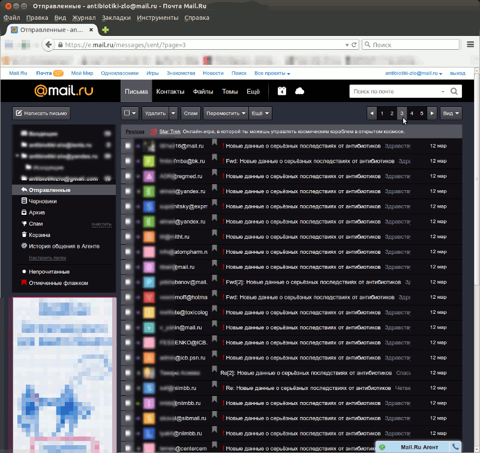Image resolution: width=480 pixels, height=453 pixels.
Task: Expand the mail search options arrow
Action: click(443, 92)
